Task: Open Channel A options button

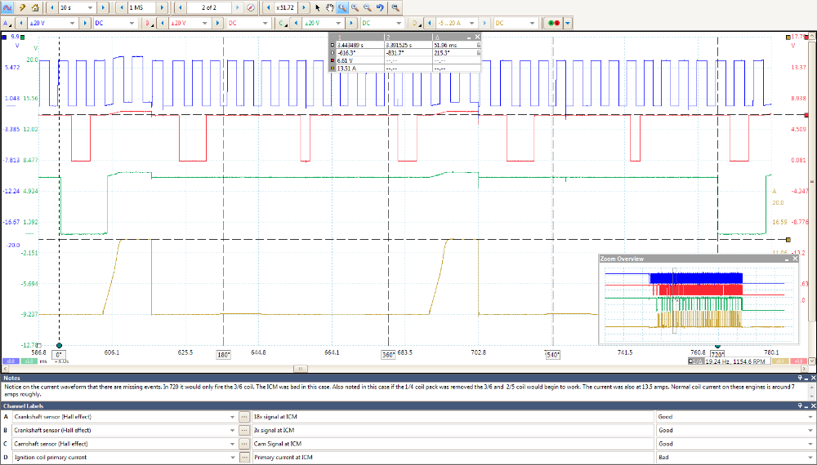Action: click(8, 23)
